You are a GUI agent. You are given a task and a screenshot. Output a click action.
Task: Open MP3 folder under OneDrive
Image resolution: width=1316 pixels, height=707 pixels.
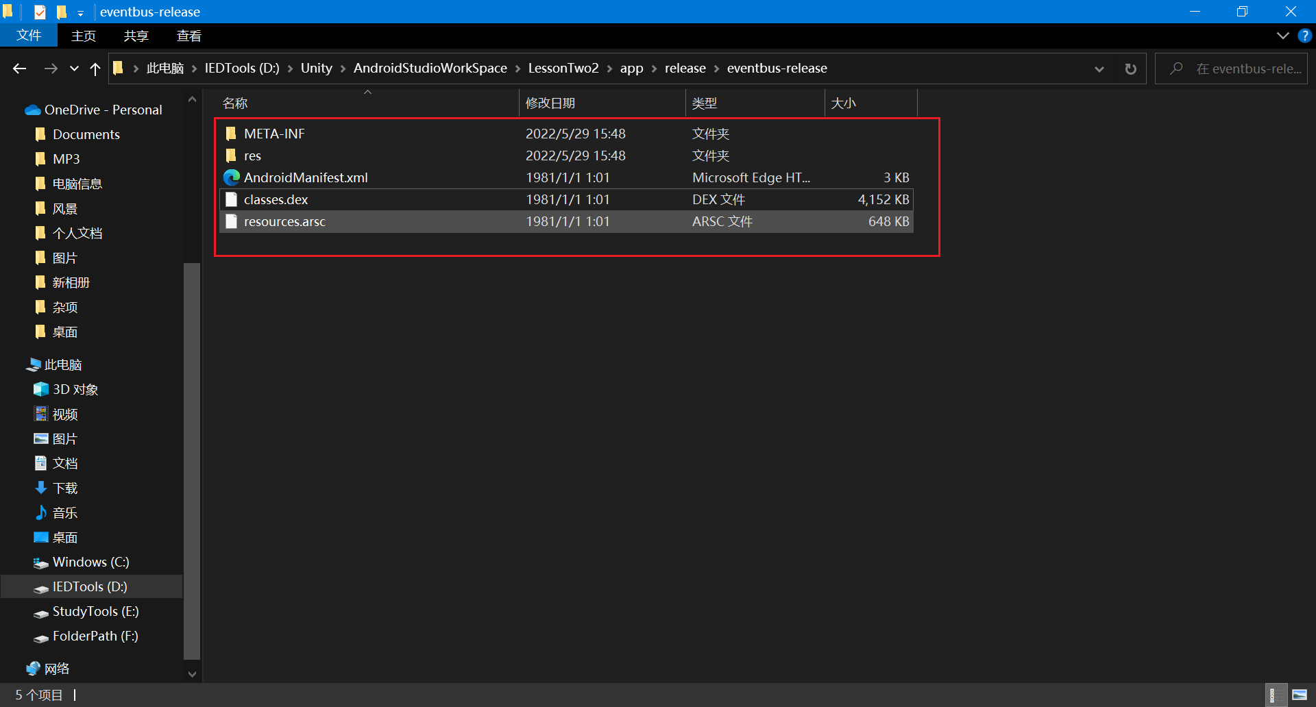(57, 159)
